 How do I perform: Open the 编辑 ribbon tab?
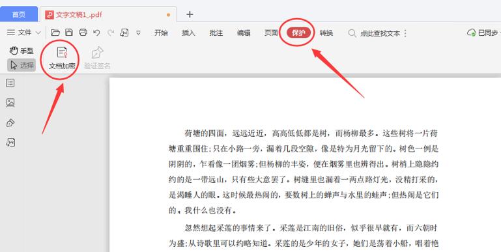click(244, 33)
